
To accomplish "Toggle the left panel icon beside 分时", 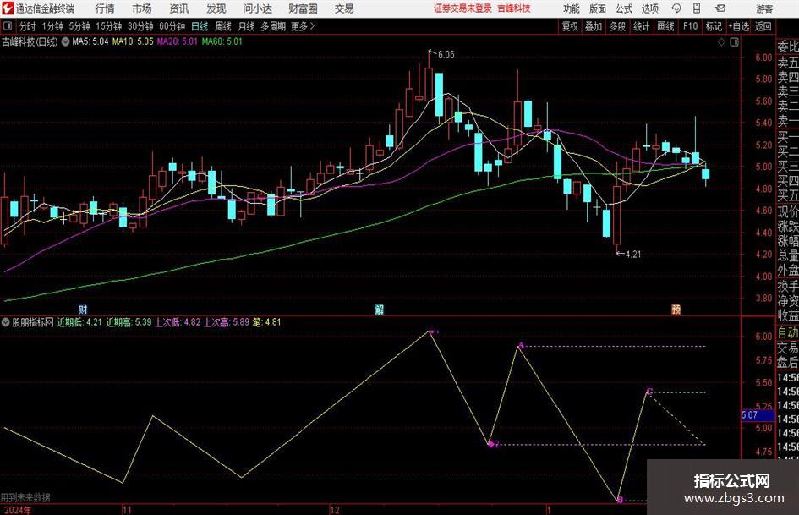I will pos(7,26).
